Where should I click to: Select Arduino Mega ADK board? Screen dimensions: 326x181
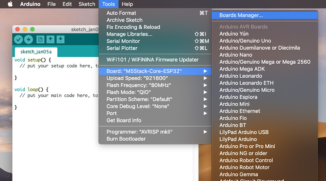(x=265, y=69)
